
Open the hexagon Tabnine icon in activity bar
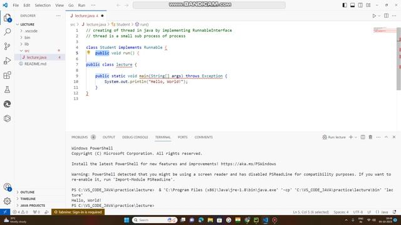click(7, 118)
